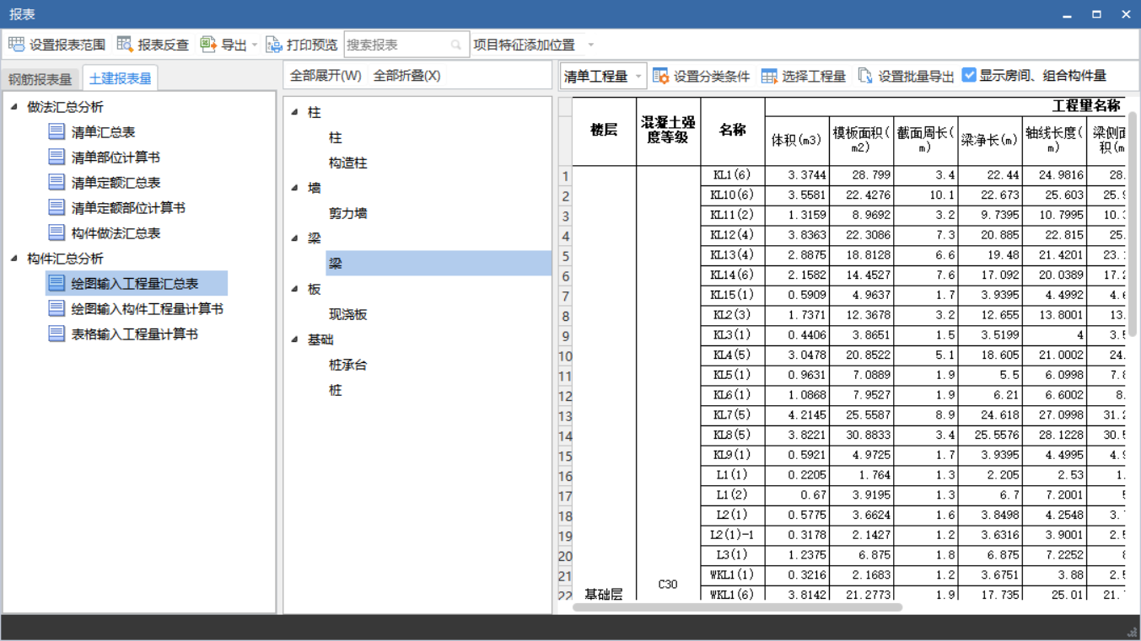Click the KL7(5) name cell
1141x641 pixels.
point(732,415)
